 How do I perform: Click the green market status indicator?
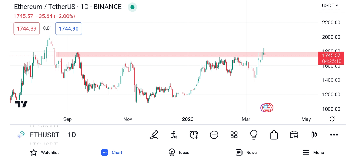[x=132, y=7]
